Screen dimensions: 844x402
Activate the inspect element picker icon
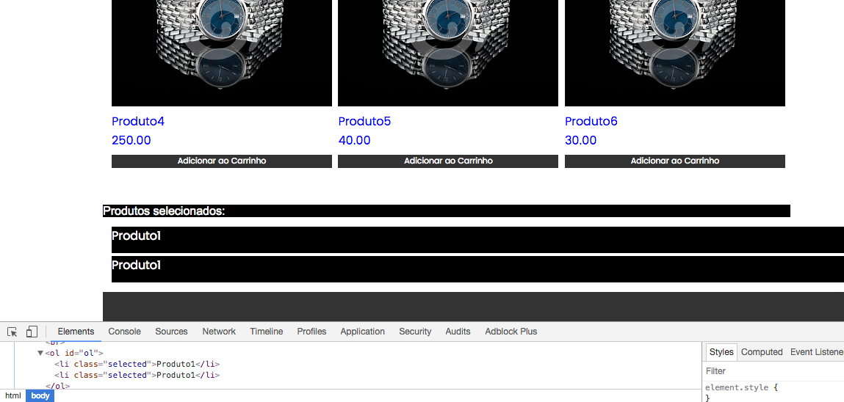click(12, 332)
